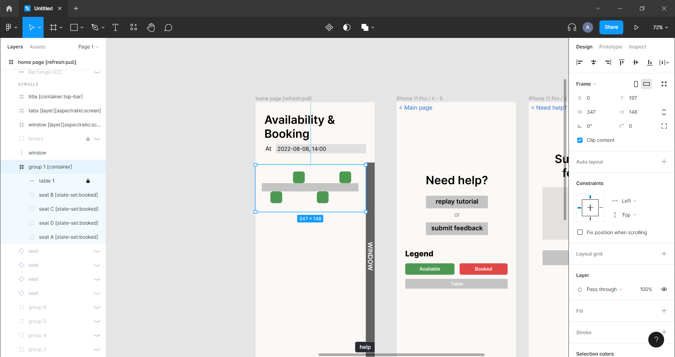This screenshot has height=357, width=675.
Task: Add a Fill with plus button
Action: coord(664,311)
